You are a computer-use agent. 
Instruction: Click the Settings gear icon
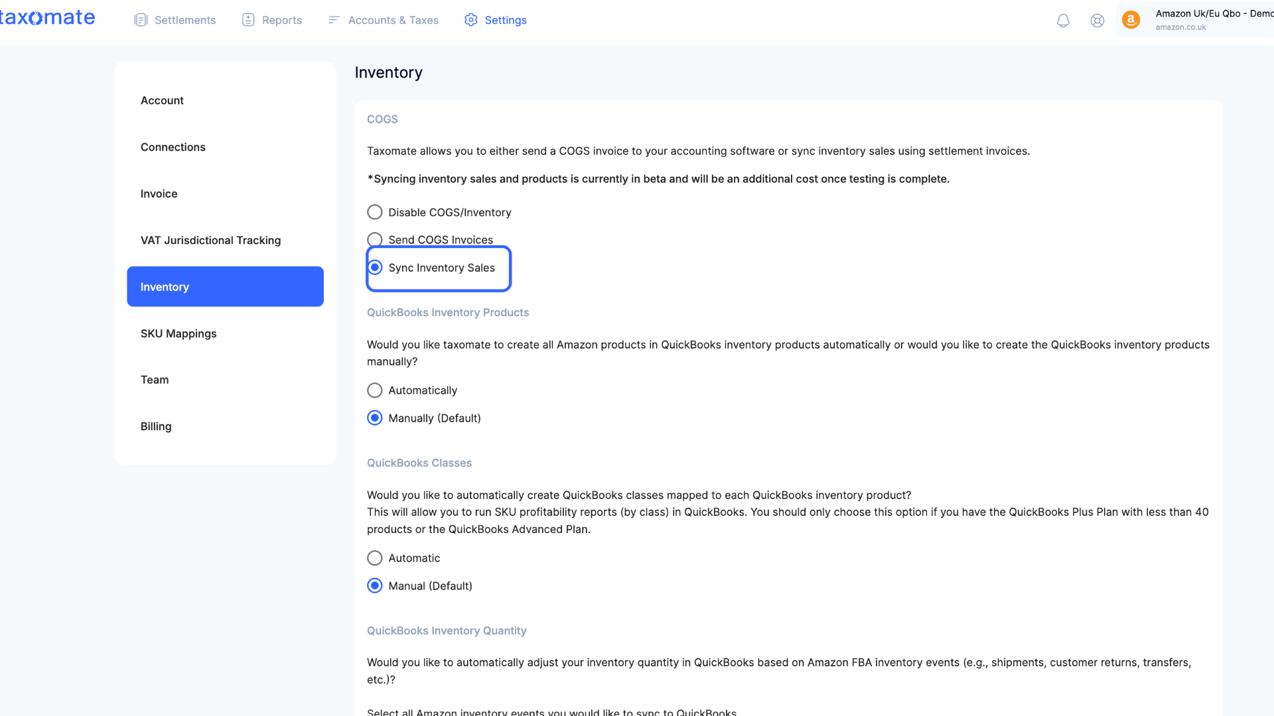tap(471, 20)
